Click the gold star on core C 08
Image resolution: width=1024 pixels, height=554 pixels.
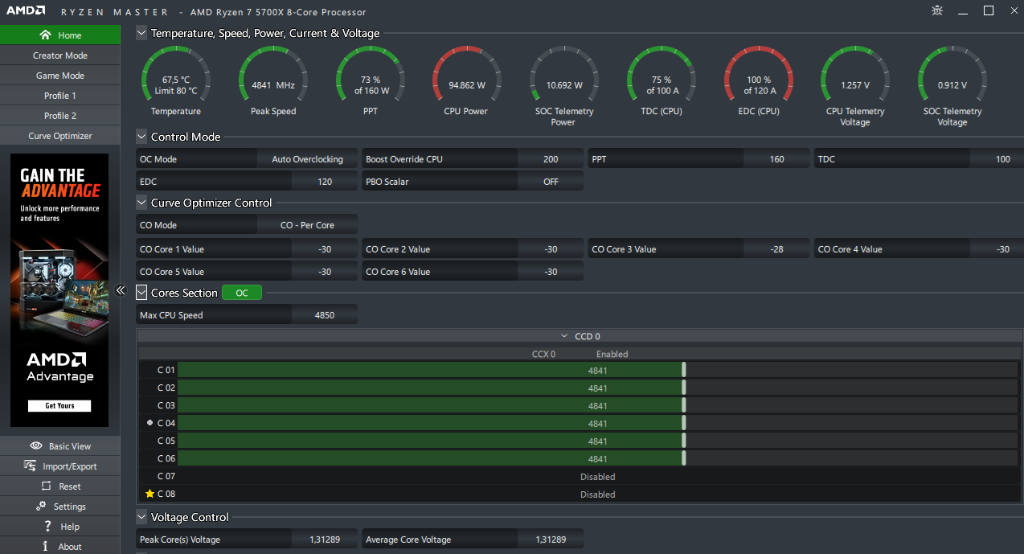click(x=150, y=494)
